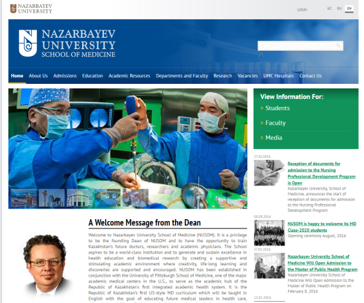Click the small Nazarbayev University logo in the top bar
The image size is (364, 303).
(x=31, y=9)
